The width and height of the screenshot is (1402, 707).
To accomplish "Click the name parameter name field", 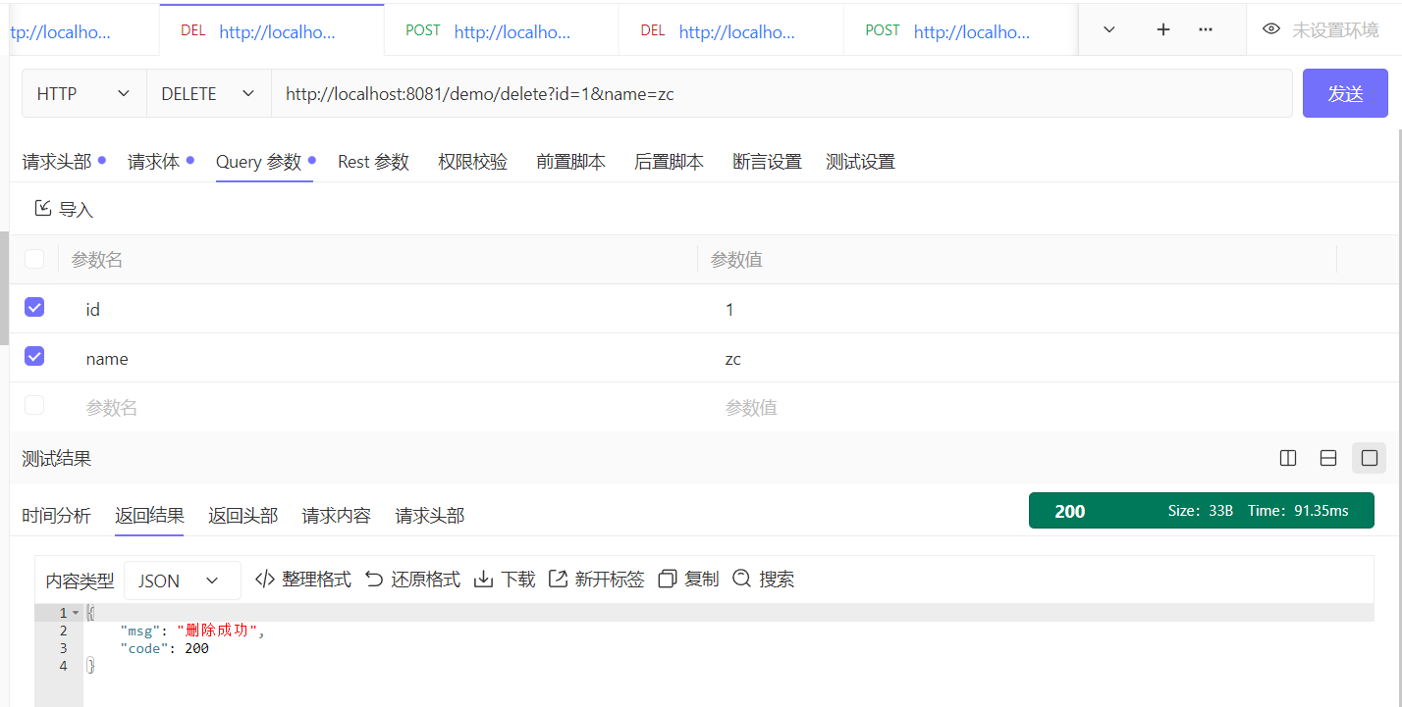I will [x=378, y=358].
